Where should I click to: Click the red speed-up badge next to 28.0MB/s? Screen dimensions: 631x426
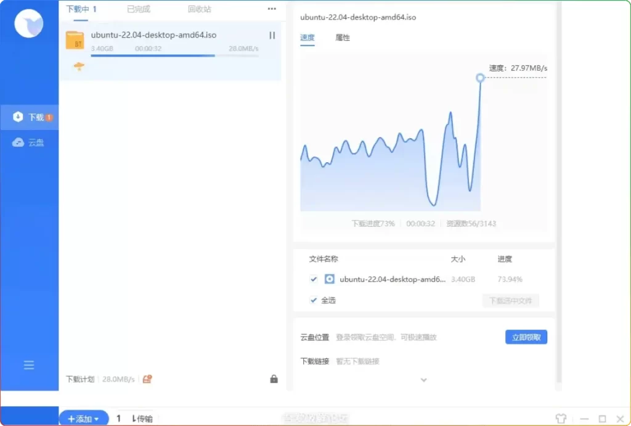coord(146,379)
